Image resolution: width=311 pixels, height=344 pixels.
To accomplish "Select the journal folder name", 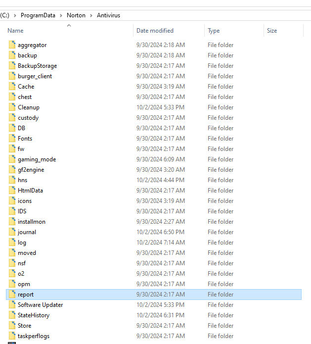I will [x=27, y=232].
